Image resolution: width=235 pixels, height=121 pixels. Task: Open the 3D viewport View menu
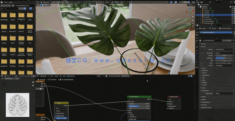pyautogui.click(x=54, y=2)
